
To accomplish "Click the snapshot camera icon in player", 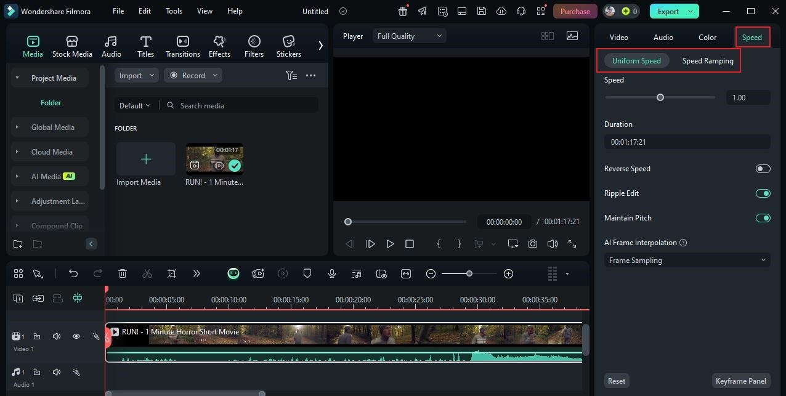I will (532, 244).
